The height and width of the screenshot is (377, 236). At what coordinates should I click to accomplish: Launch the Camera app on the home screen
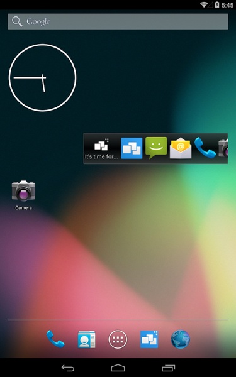pos(23,190)
